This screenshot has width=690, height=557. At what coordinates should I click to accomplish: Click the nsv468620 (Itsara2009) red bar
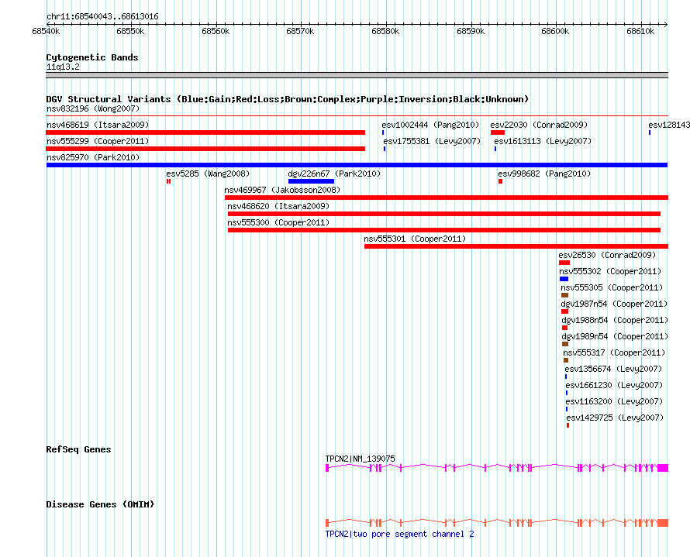(444, 214)
